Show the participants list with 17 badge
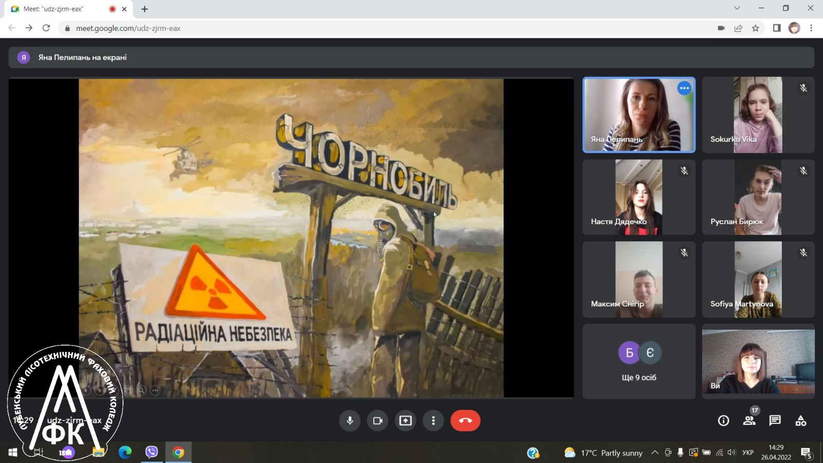This screenshot has width=823, height=463. (x=749, y=420)
